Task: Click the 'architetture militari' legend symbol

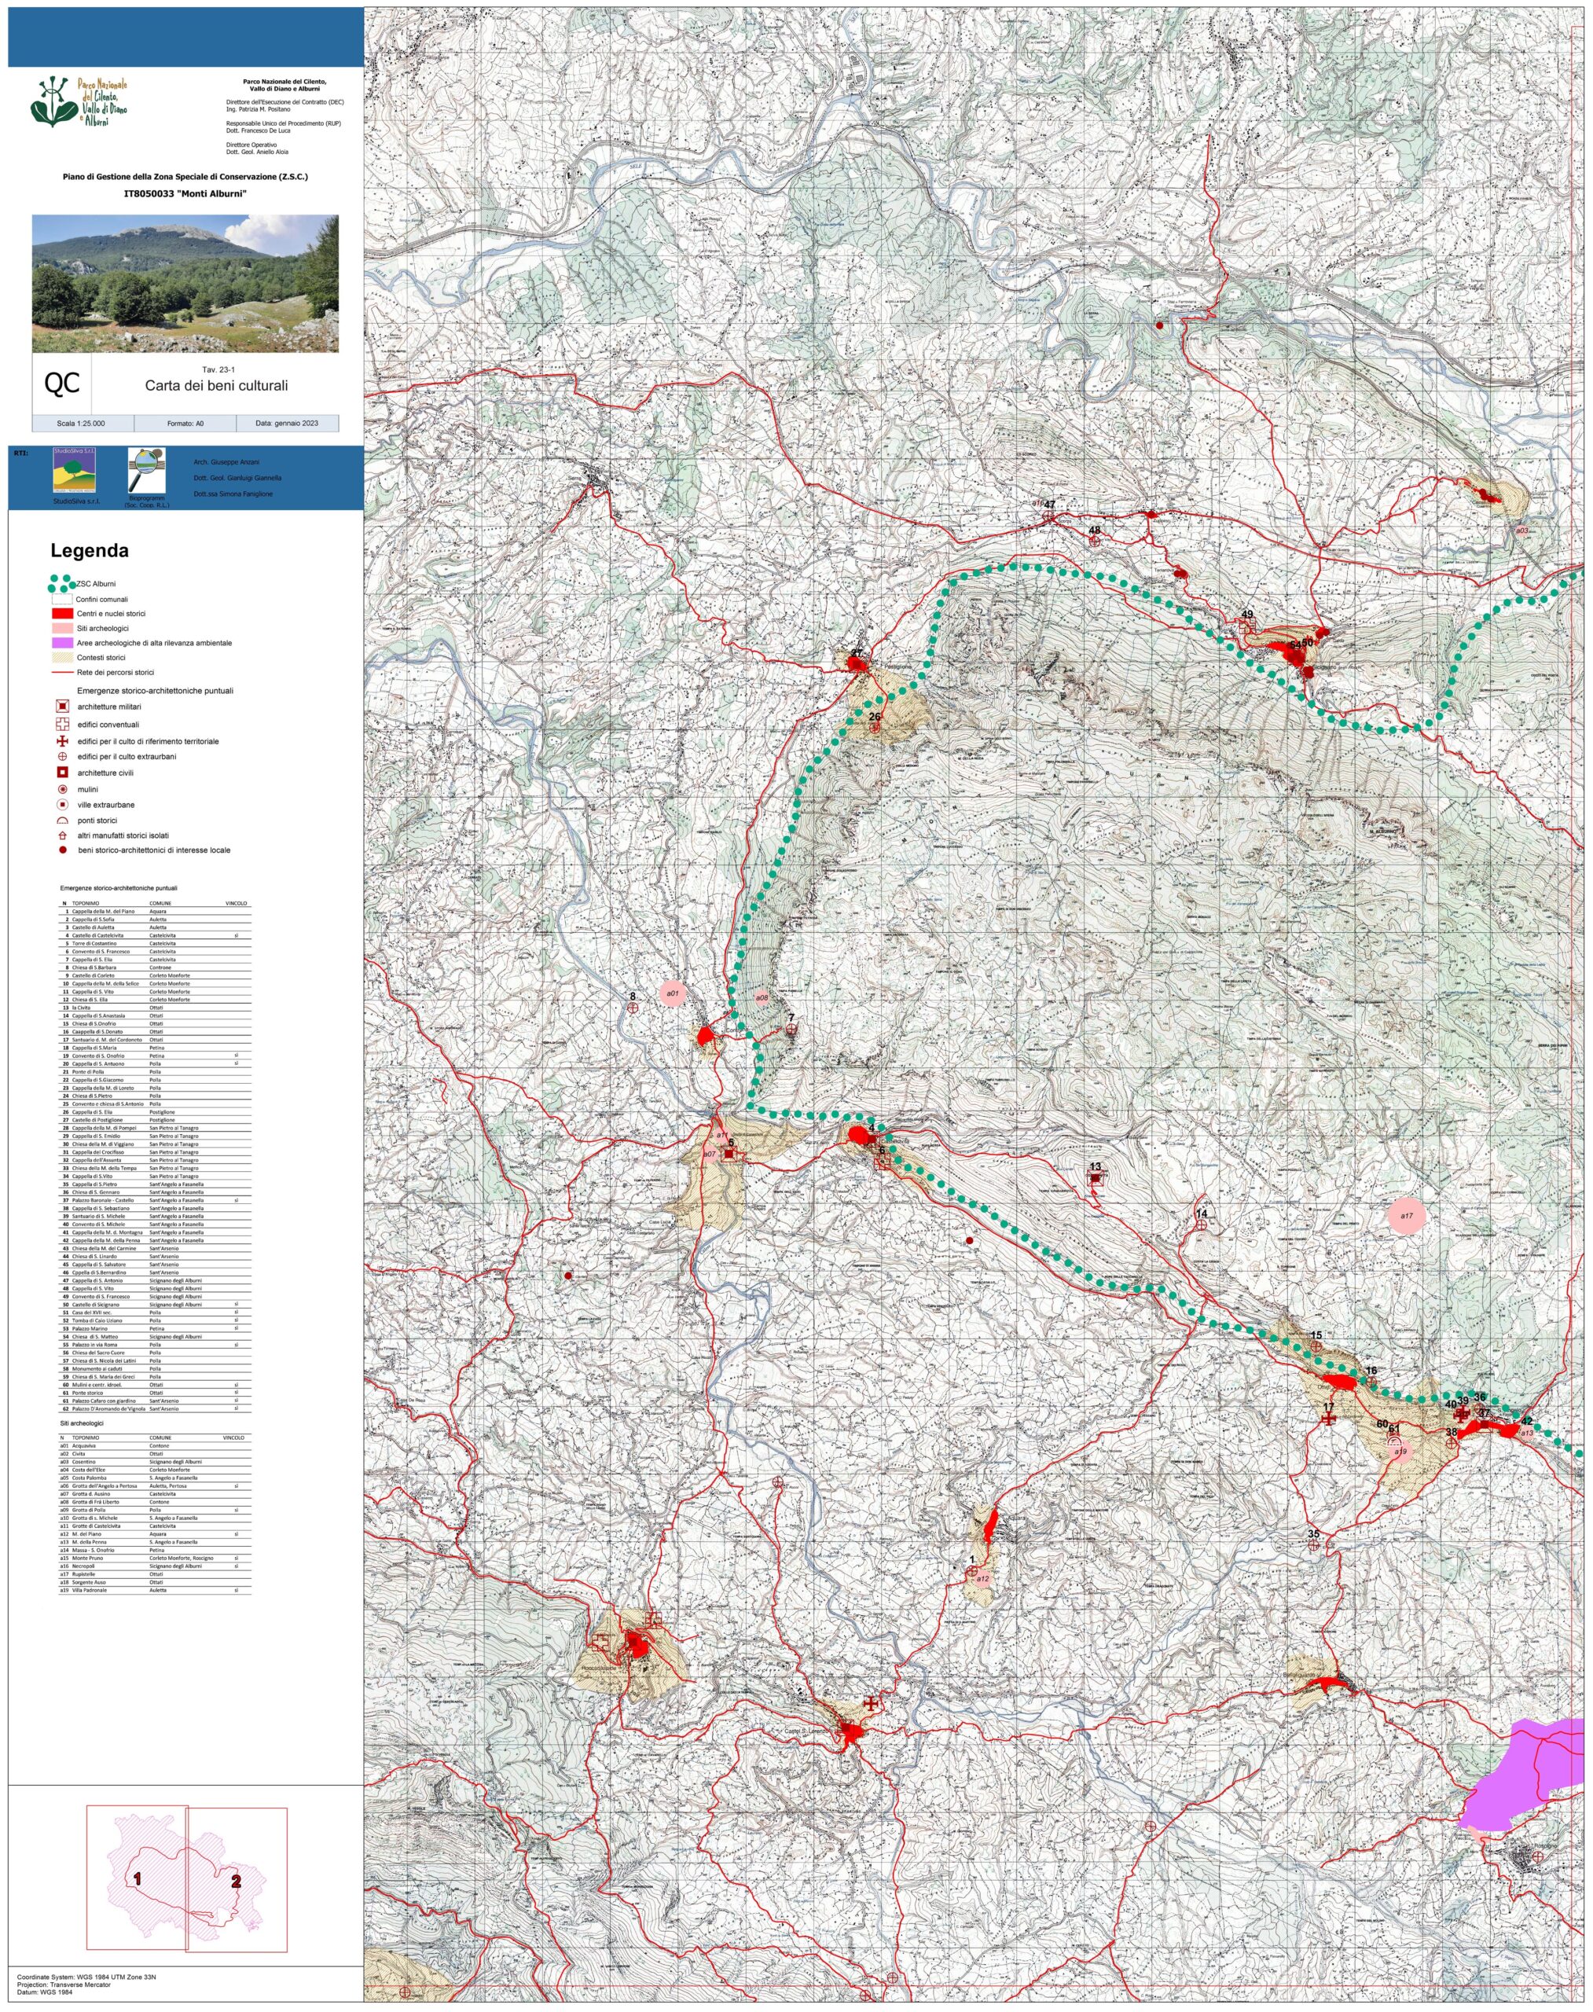Action: (x=63, y=706)
